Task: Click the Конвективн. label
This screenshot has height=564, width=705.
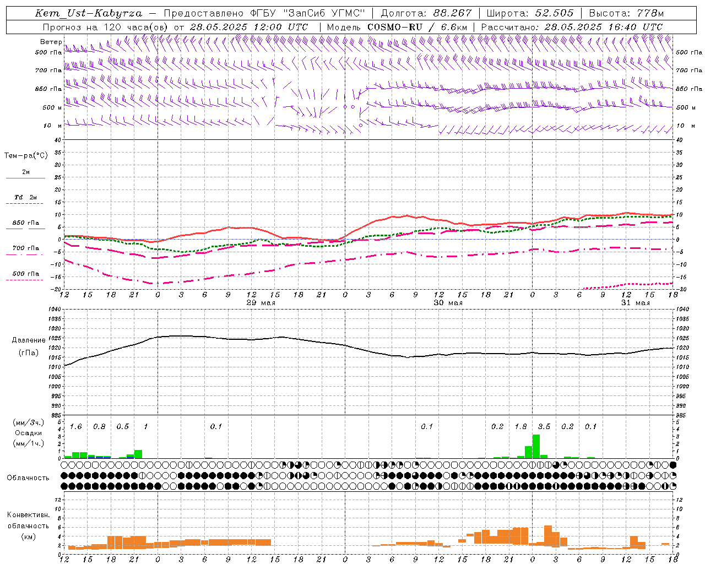Action: [x=29, y=515]
